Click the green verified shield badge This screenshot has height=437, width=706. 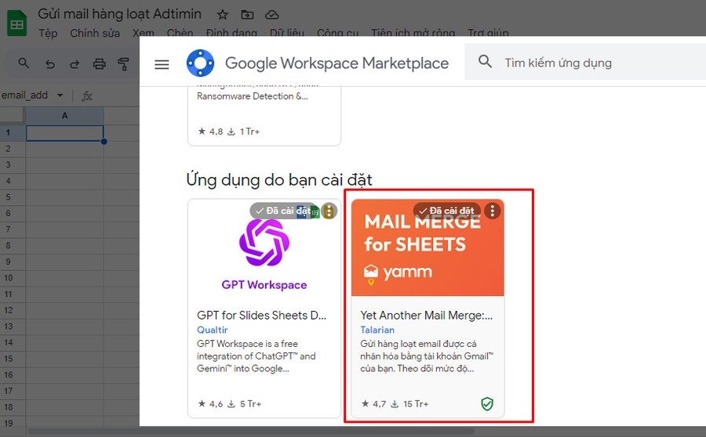click(x=486, y=404)
